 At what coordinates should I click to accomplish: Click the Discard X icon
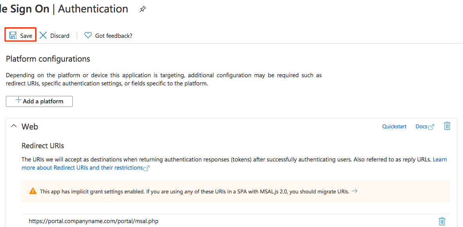pos(43,35)
